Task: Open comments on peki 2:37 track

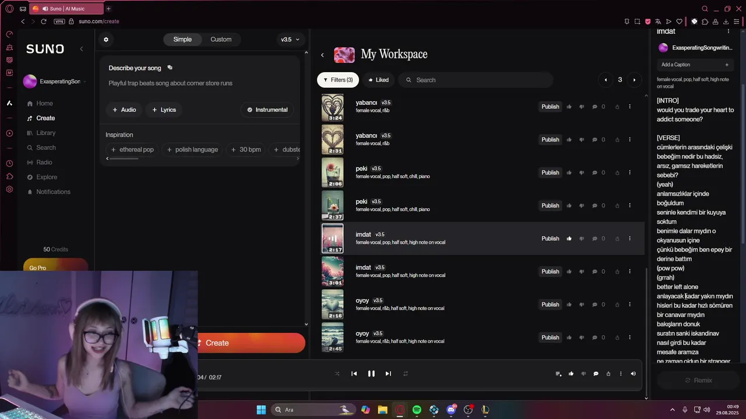Action: [595, 205]
